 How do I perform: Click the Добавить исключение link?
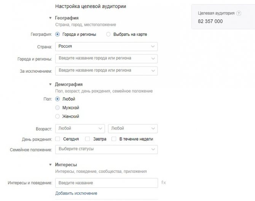click(x=76, y=193)
